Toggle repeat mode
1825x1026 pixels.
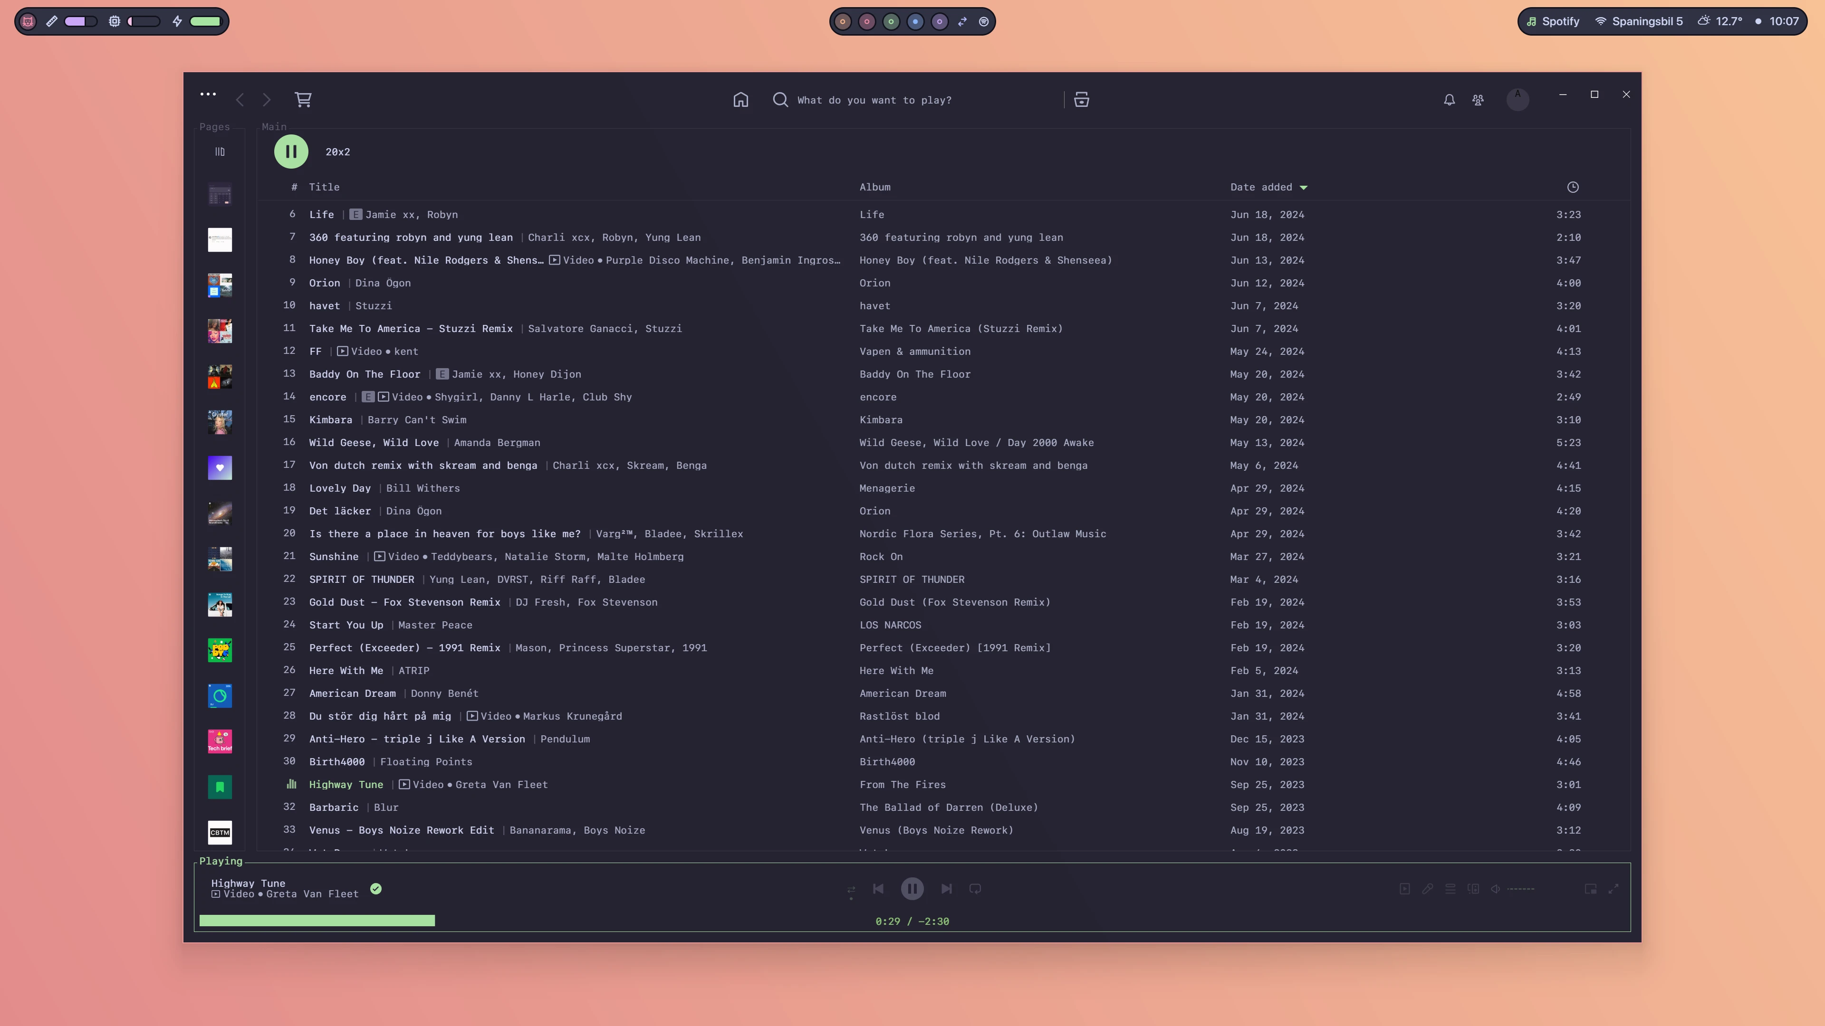click(x=976, y=889)
